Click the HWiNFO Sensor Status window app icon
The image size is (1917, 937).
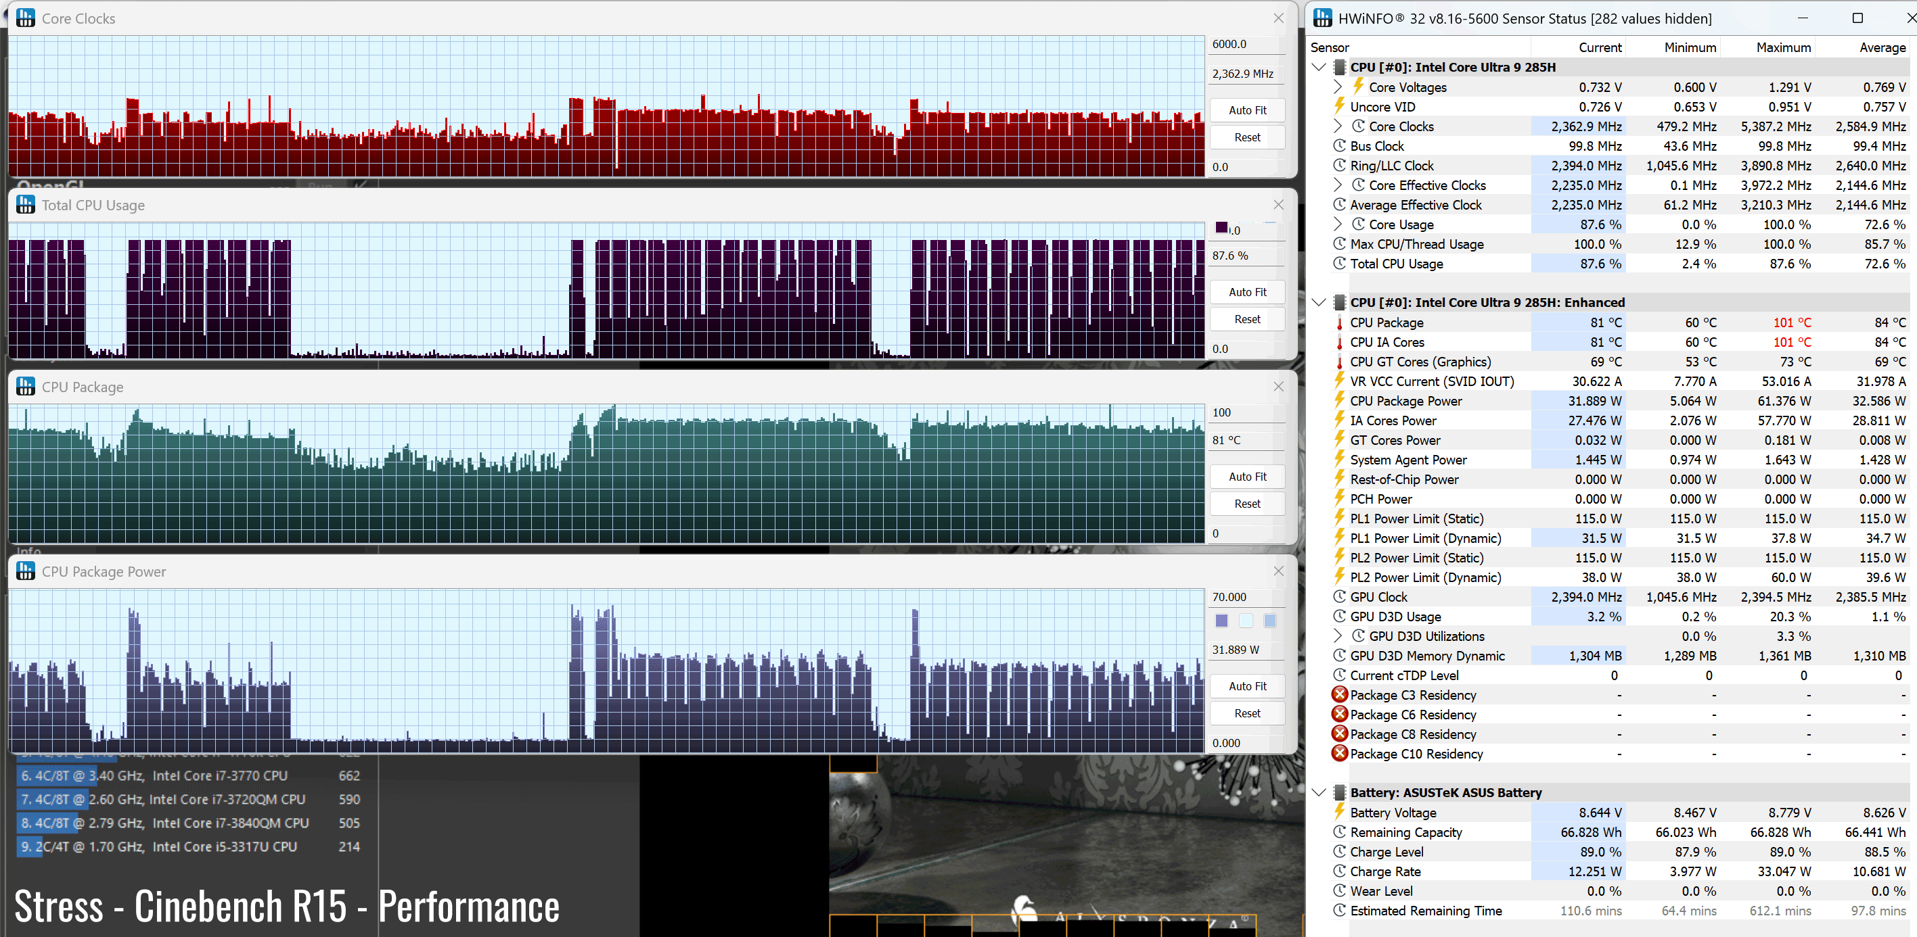tap(1322, 18)
